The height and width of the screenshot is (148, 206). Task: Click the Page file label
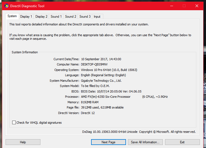point(73,107)
